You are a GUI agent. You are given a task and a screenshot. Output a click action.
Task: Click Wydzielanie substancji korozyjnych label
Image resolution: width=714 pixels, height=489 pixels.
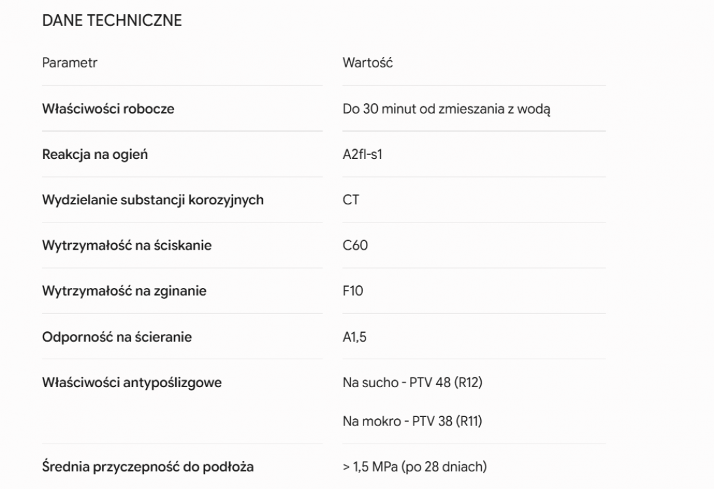153,200
